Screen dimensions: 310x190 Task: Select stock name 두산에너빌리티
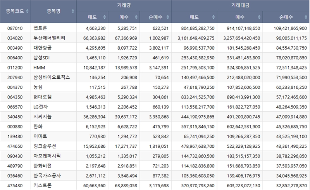pyautogui.click(x=49, y=38)
